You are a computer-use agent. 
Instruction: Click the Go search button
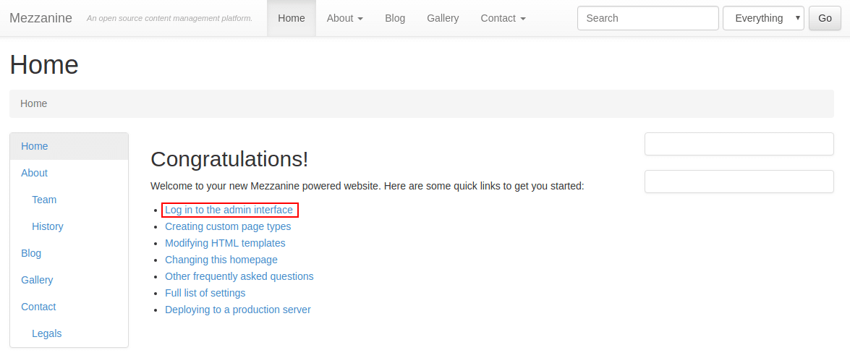coord(825,18)
